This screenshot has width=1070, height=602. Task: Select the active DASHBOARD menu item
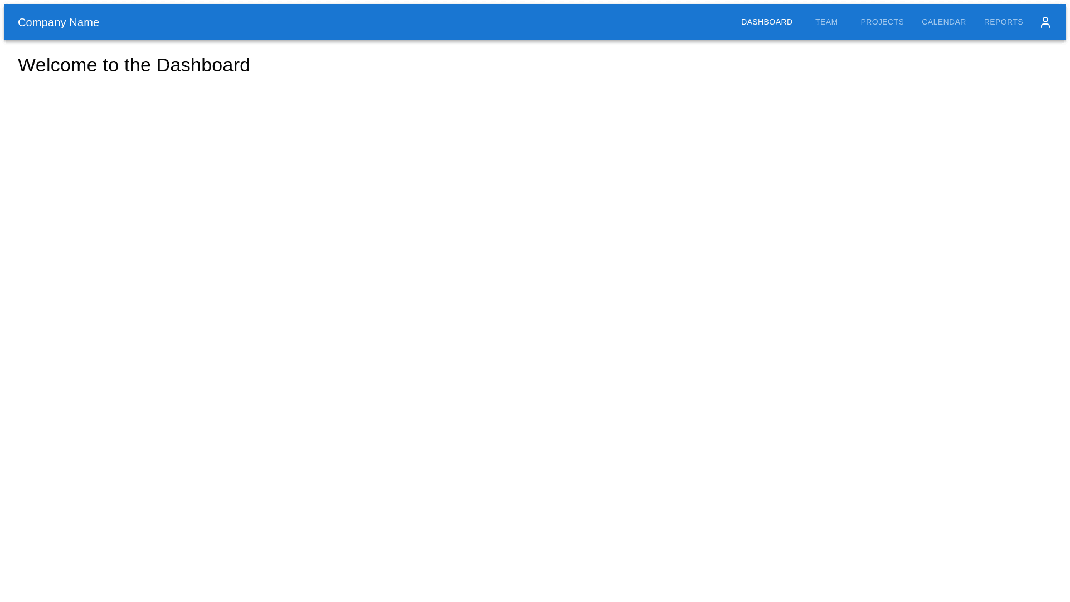(x=766, y=22)
